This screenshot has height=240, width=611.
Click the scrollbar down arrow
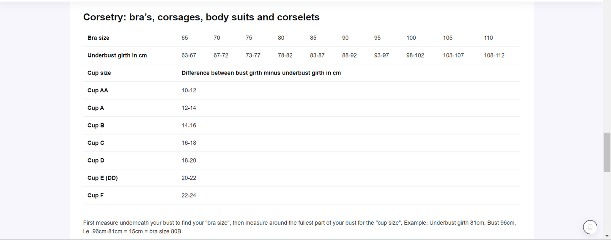(607, 236)
